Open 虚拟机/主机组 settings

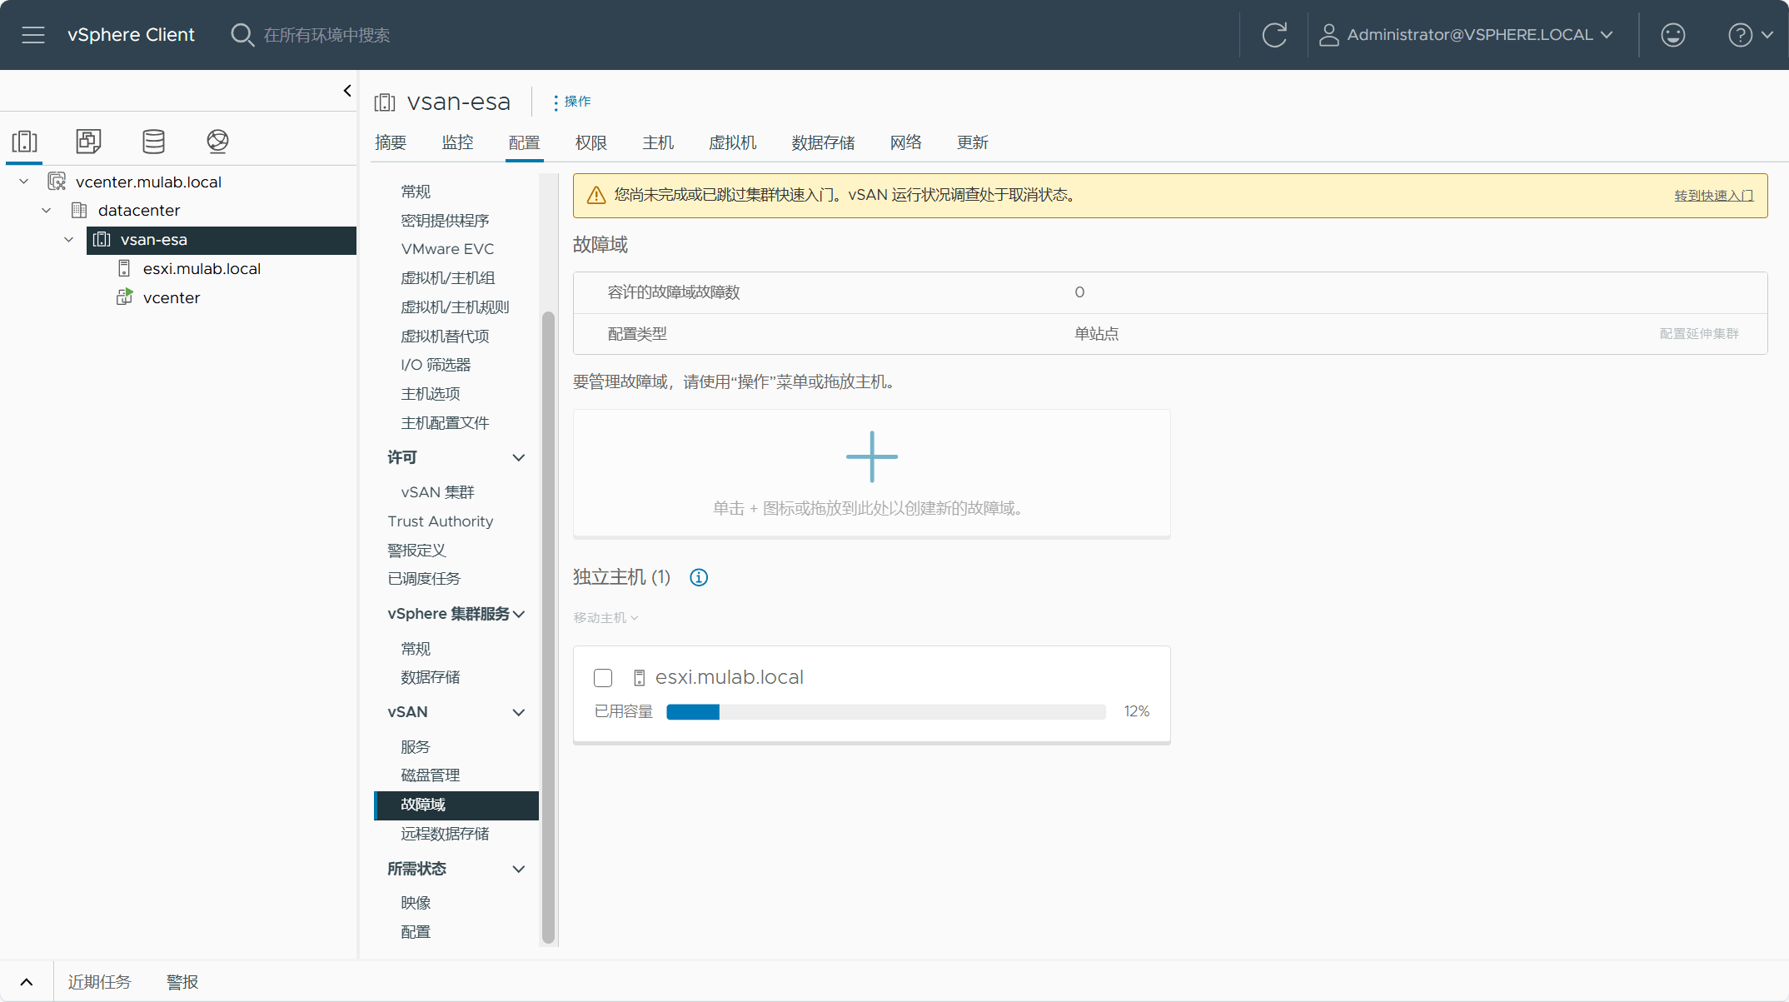[447, 278]
